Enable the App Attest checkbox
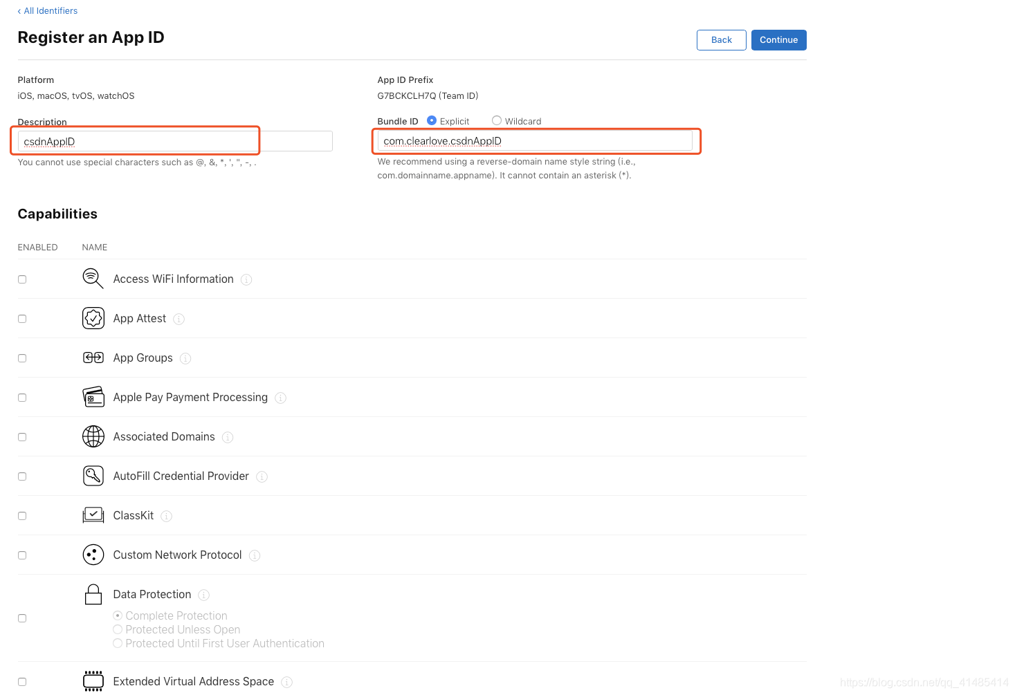 click(x=22, y=319)
